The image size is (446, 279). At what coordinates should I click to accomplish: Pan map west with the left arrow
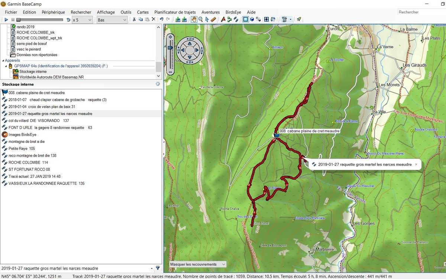click(x=183, y=50)
